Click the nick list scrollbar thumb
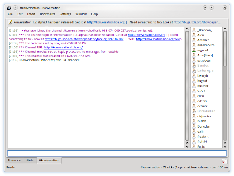Viewport: 234px width, 176px height. pos(225,49)
